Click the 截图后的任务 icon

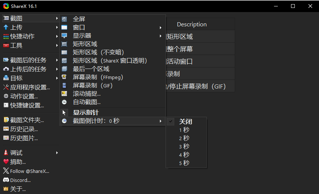6,60
